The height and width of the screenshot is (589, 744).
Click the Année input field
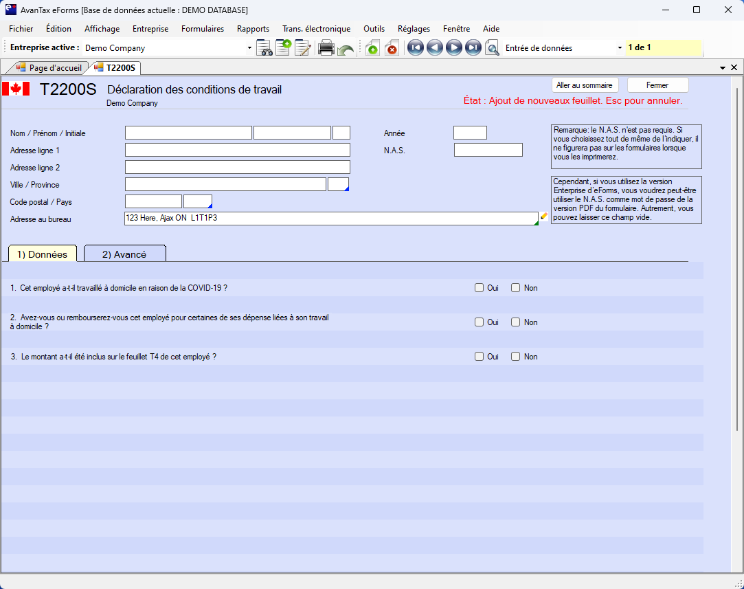point(470,133)
